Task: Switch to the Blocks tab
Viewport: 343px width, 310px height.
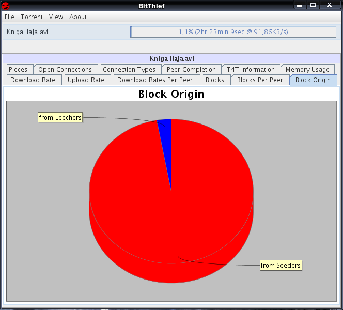Action: point(215,80)
